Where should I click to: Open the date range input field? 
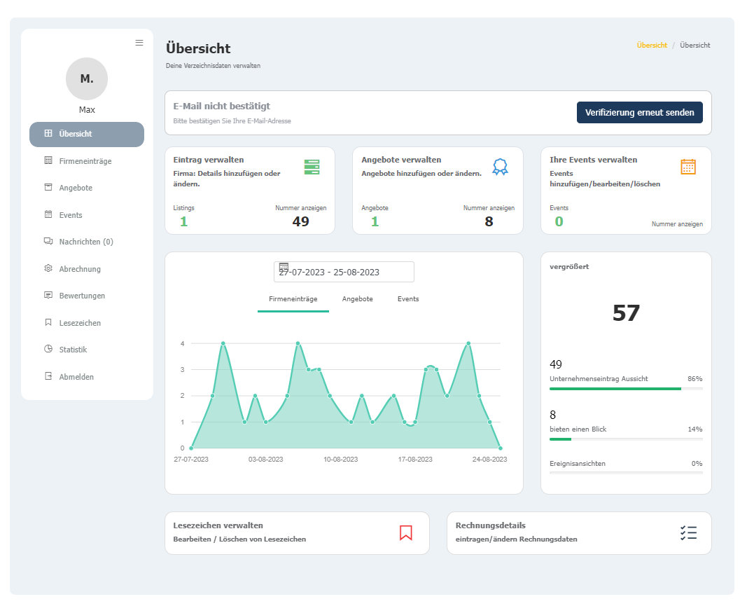click(x=344, y=272)
